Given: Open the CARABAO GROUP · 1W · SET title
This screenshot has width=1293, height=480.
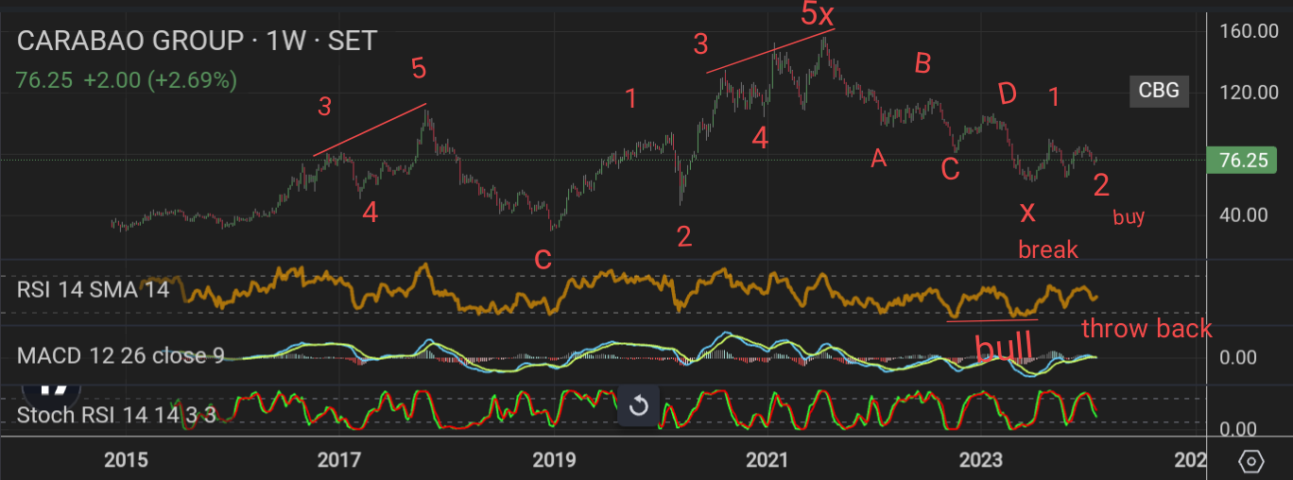Looking at the screenshot, I should click(197, 41).
